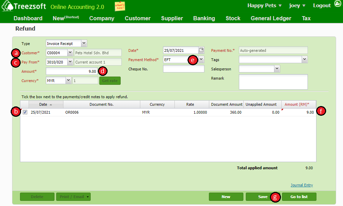The image size is (343, 206).
Task: Open the Journal Entry link
Action: (302, 185)
